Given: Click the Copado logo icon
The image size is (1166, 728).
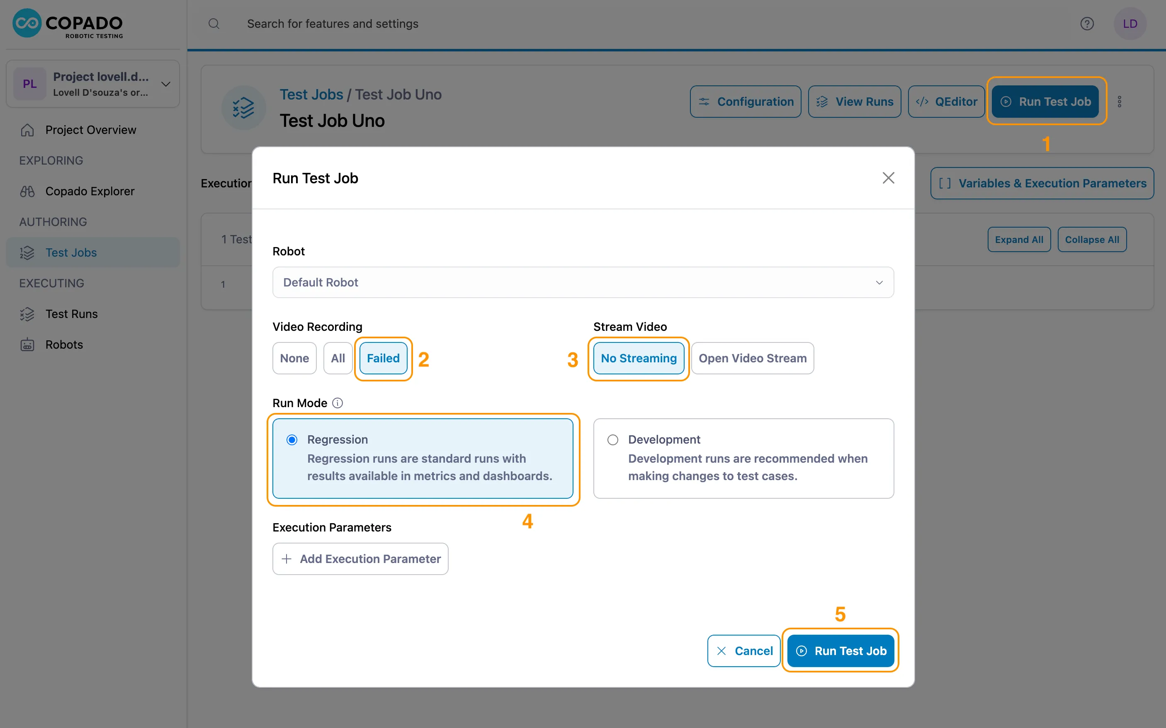Looking at the screenshot, I should click(27, 23).
